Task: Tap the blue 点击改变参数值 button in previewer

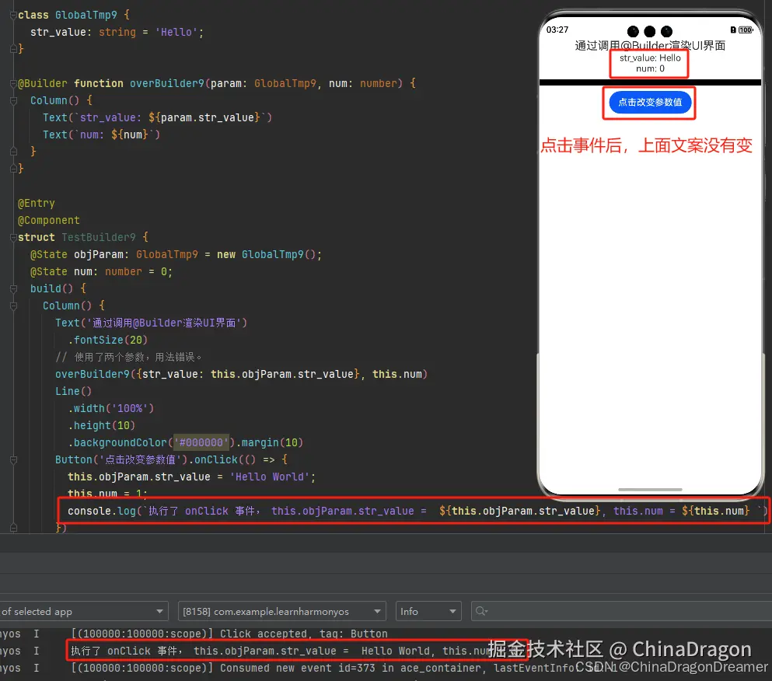Action: coord(650,103)
